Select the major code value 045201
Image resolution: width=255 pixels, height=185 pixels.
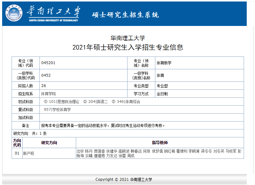point(48,63)
